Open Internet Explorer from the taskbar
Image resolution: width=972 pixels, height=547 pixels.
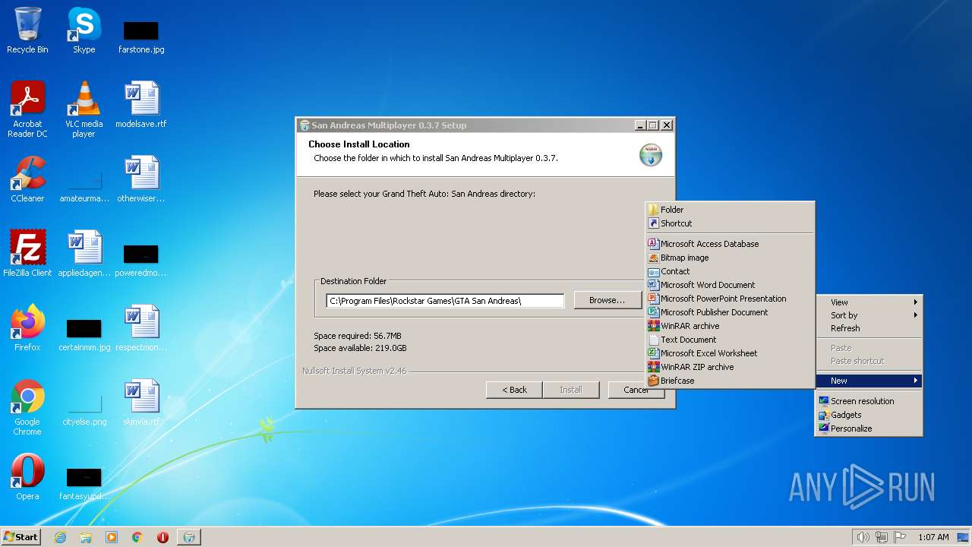coord(60,537)
